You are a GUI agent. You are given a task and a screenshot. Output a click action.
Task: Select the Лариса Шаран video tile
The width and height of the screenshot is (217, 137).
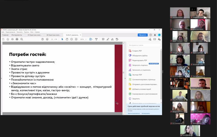tap(200, 37)
